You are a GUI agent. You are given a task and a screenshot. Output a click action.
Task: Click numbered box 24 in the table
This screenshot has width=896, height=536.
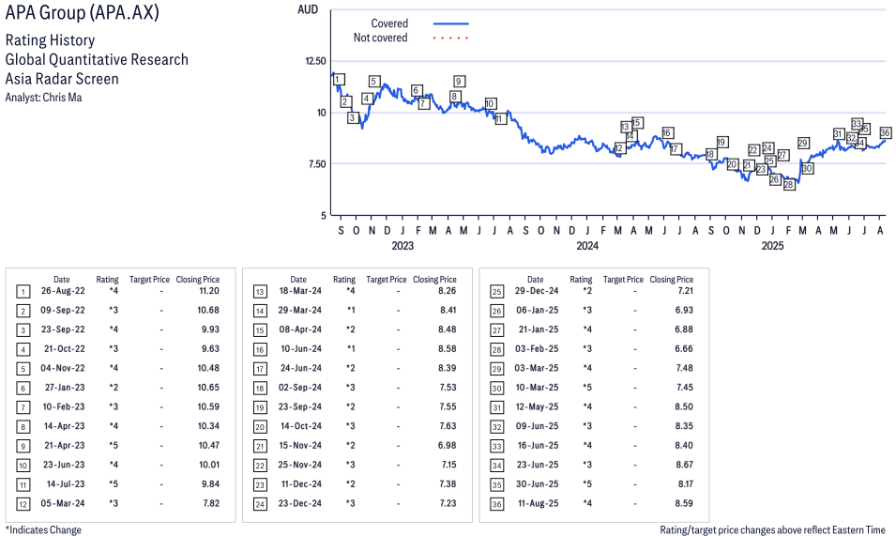(x=260, y=505)
